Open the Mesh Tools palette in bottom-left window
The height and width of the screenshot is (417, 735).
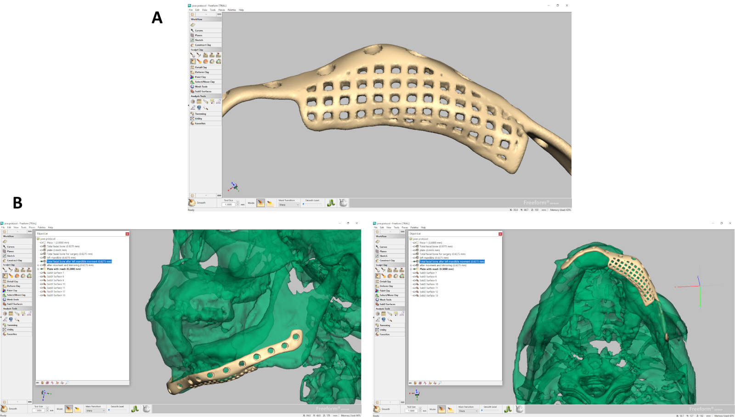13,300
